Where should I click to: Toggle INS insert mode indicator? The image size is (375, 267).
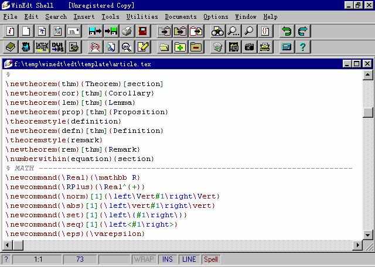168,259
